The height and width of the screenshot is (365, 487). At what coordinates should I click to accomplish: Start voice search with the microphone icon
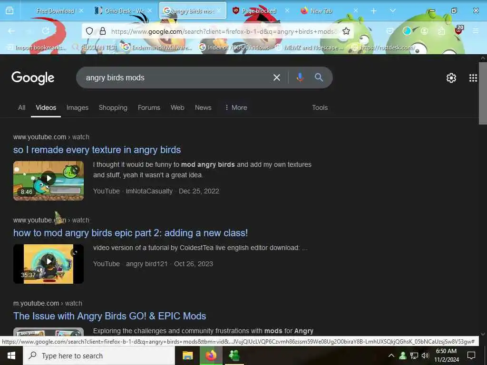300,77
